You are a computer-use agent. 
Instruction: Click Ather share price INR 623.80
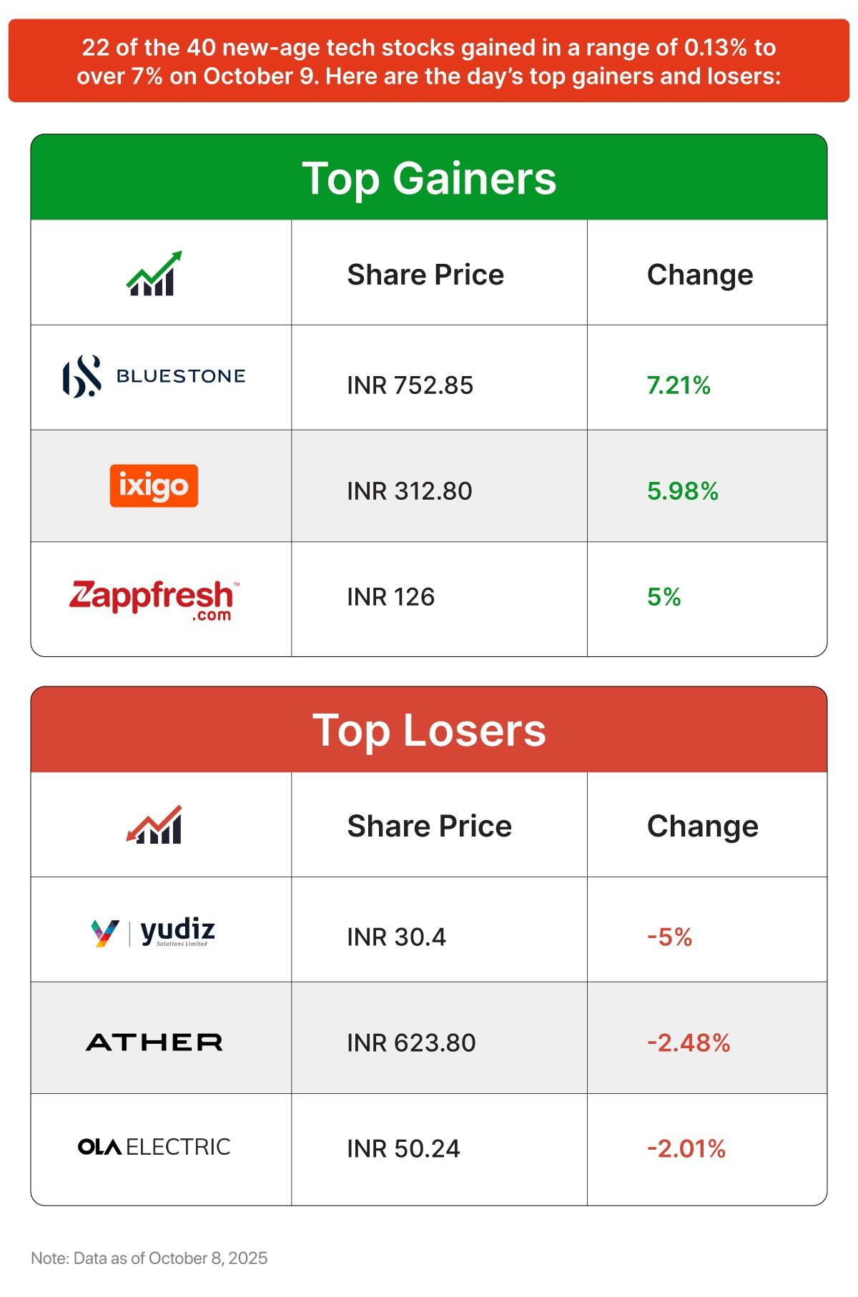click(411, 1043)
